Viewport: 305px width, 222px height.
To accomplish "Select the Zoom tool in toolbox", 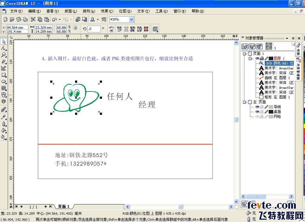I will 4,55.
